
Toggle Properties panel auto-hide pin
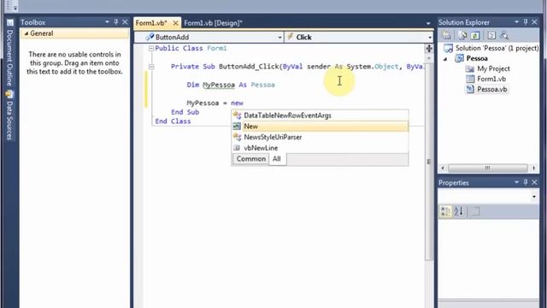click(526, 182)
